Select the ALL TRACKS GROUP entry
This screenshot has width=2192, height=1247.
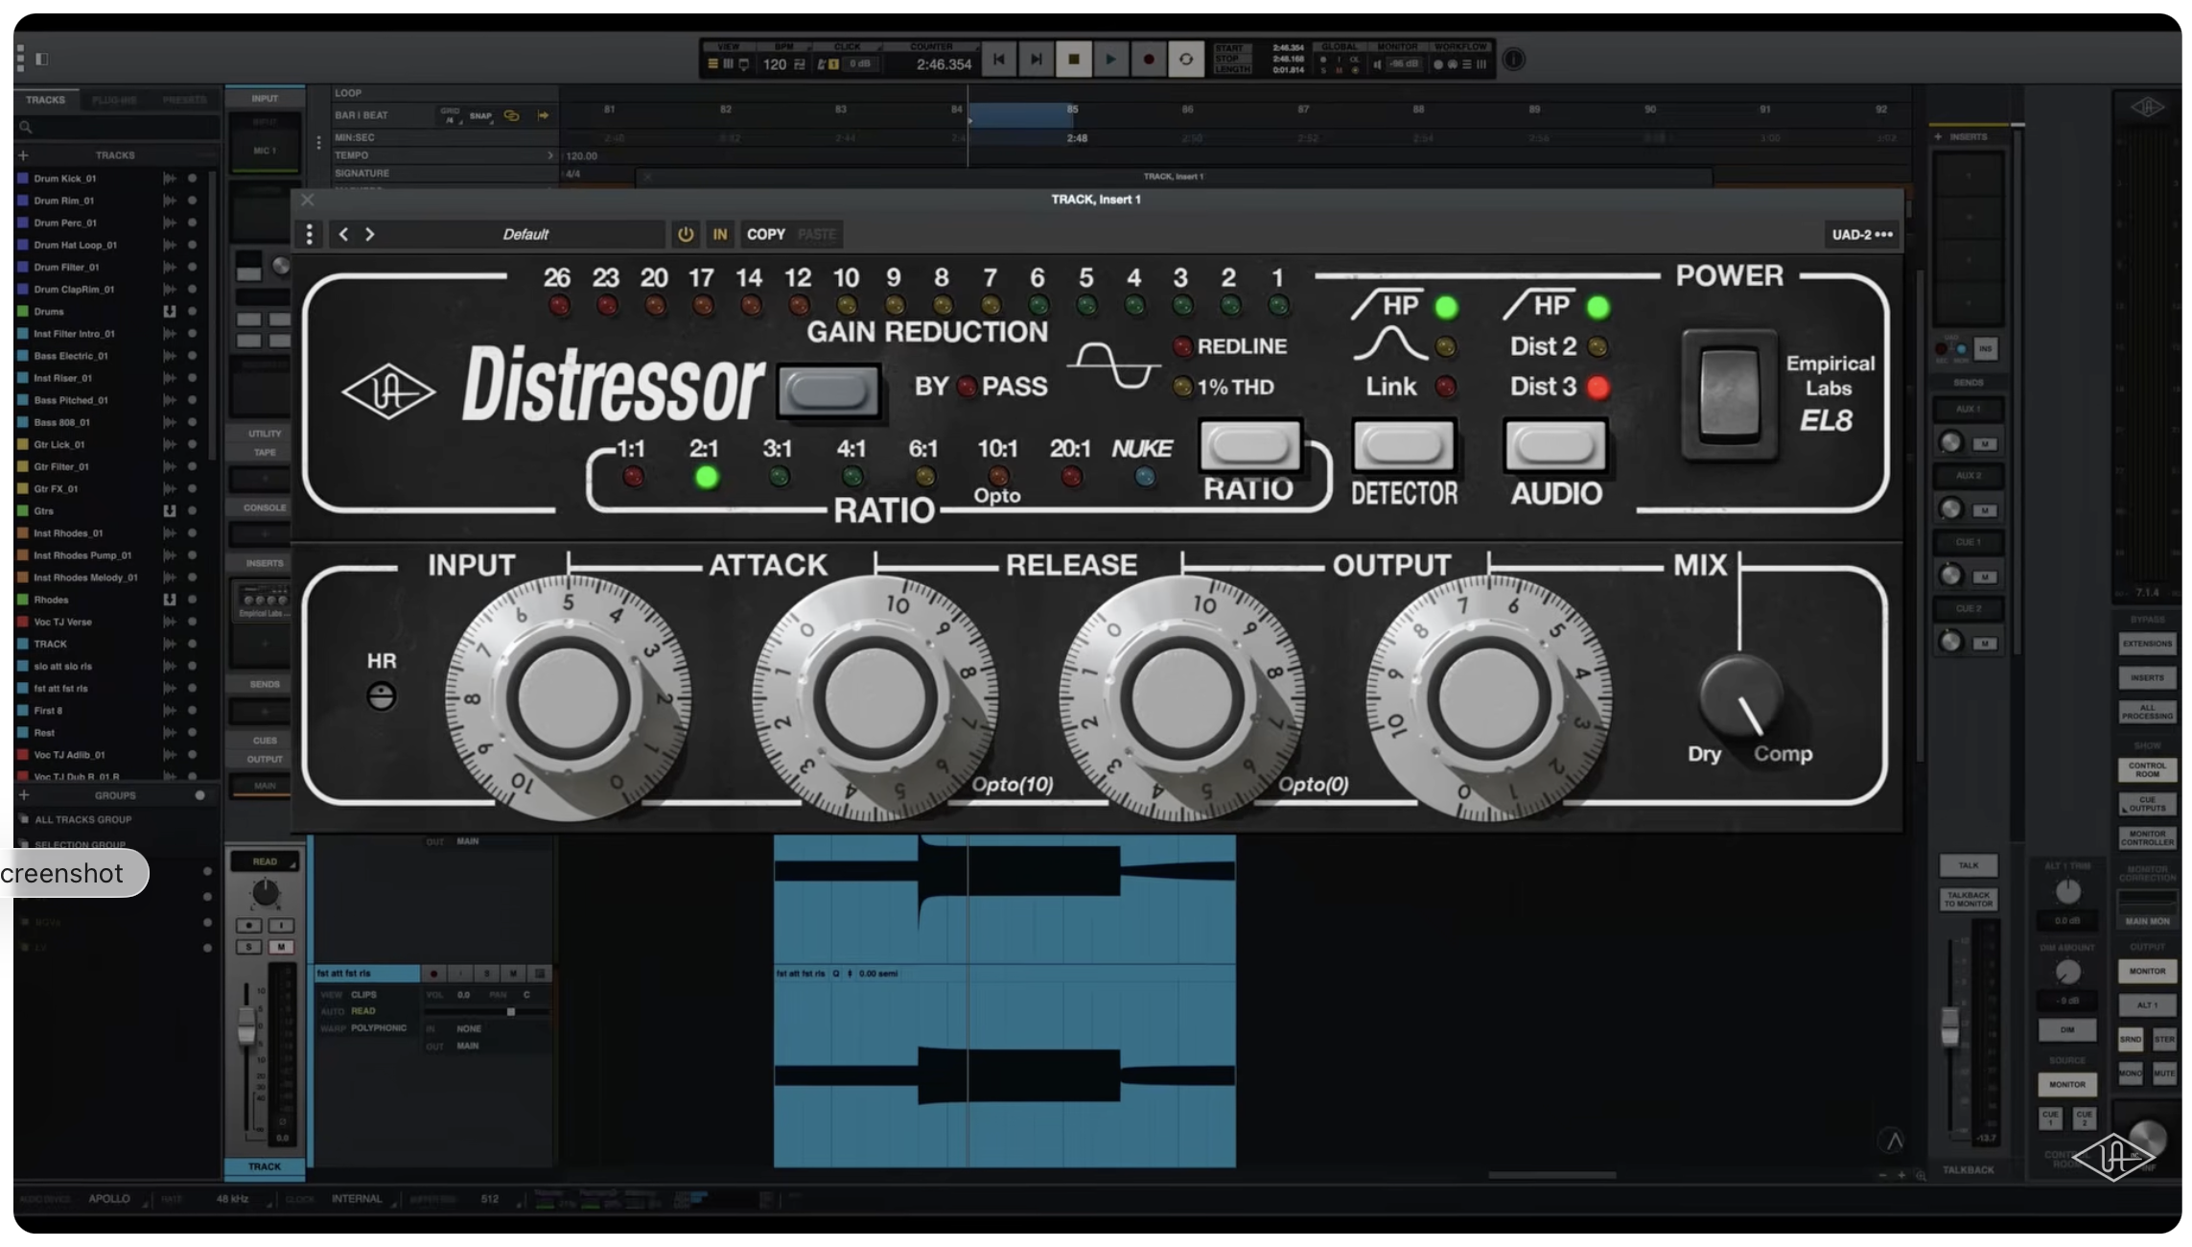pos(83,820)
